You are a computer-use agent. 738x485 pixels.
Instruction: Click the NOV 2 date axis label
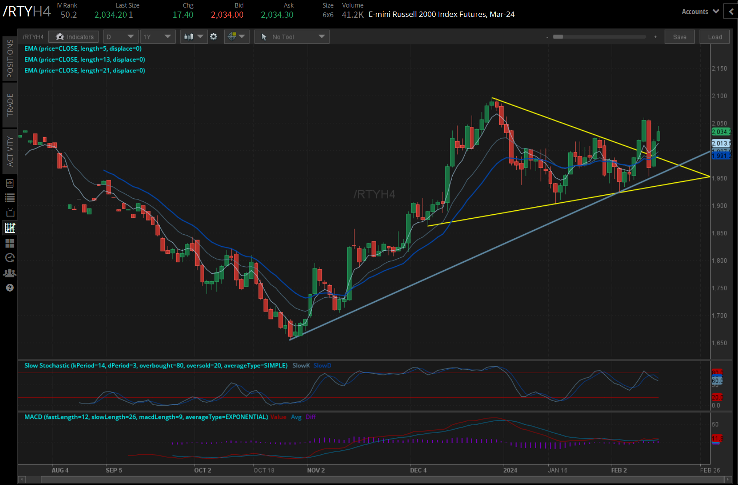click(316, 470)
